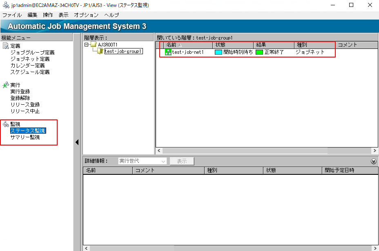This screenshot has height=251, width=379.
Task: Select the test-job-net1 row name
Action: point(188,52)
